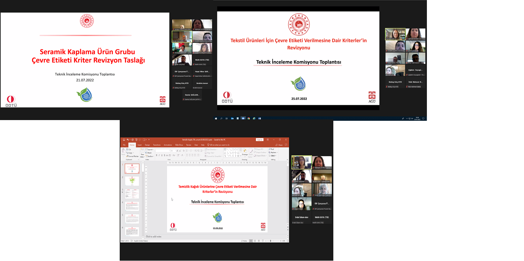524x261 pixels.
Task: Select slide 5 thumbnail in the slide panel
Action: 132,219
